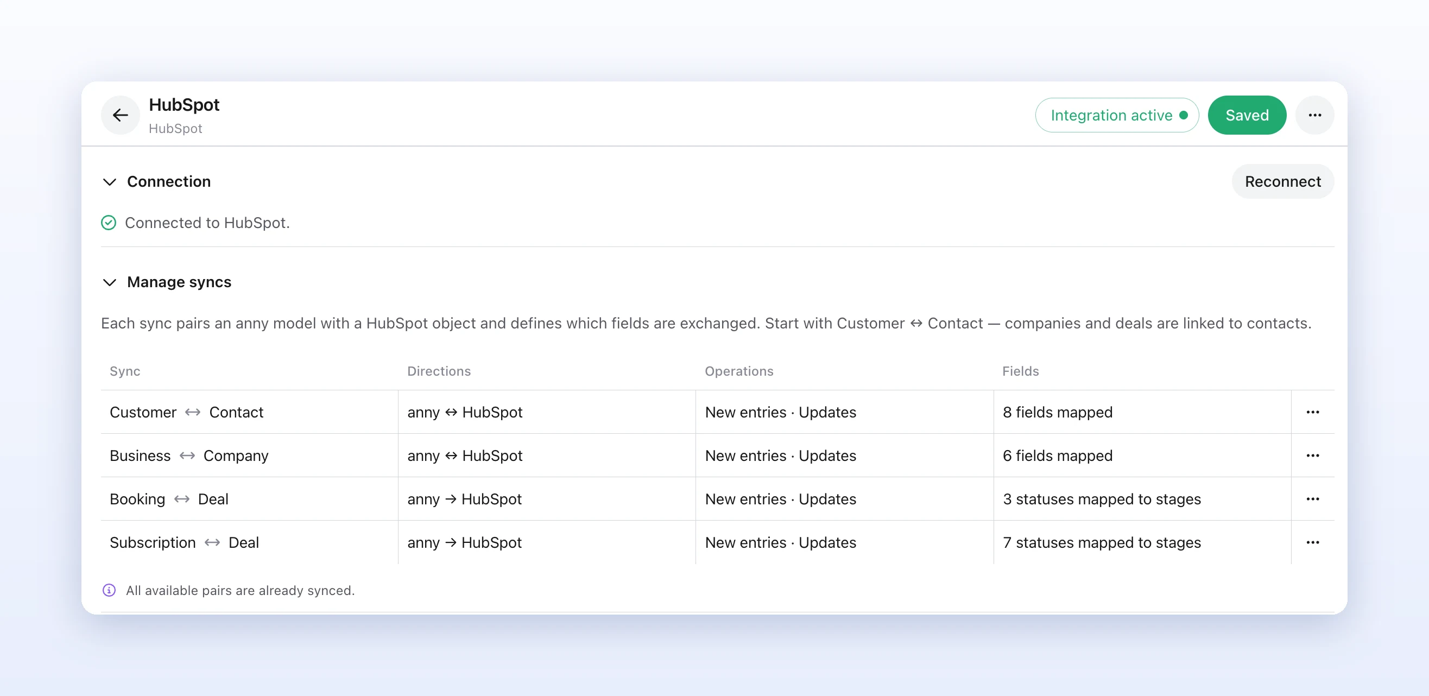1429x696 pixels.
Task: Collapse the Manage syncs section chevron
Action: (110, 282)
